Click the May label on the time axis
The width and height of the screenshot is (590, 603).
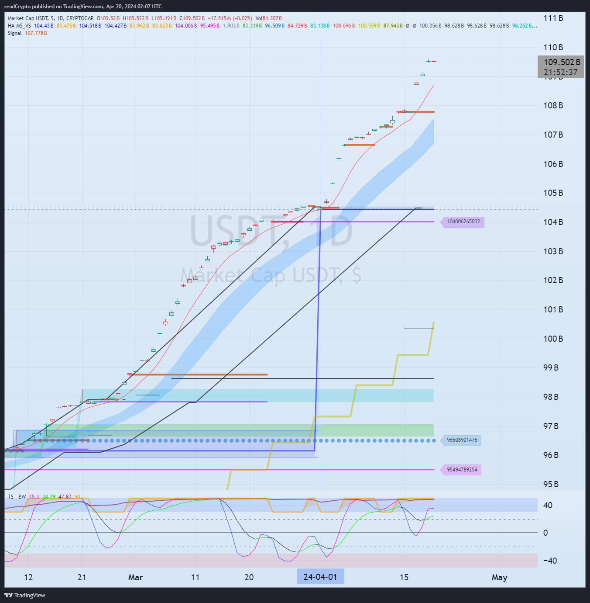click(x=500, y=578)
